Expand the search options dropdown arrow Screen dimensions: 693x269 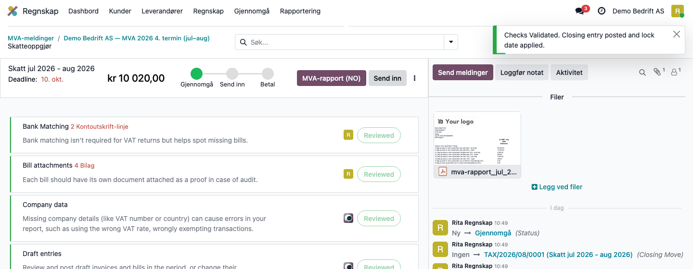(x=451, y=42)
